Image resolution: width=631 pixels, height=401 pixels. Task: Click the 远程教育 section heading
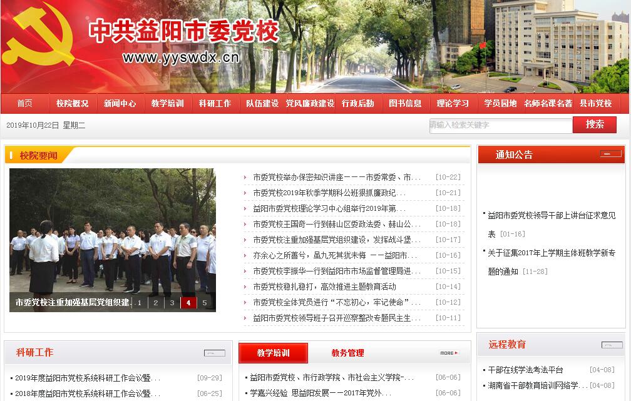tap(507, 344)
